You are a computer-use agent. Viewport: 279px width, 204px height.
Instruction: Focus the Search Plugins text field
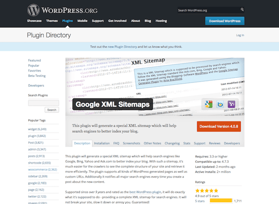tap(43, 103)
